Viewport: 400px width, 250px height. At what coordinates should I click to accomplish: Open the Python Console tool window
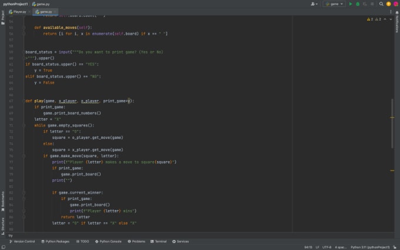point(108,241)
